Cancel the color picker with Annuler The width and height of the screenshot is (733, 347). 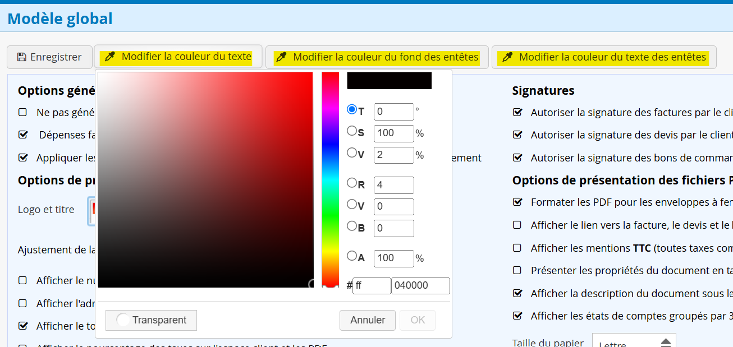pyautogui.click(x=368, y=320)
